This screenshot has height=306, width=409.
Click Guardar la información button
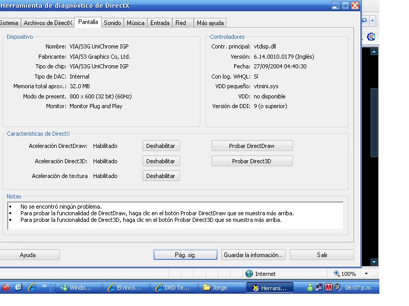coord(253,254)
